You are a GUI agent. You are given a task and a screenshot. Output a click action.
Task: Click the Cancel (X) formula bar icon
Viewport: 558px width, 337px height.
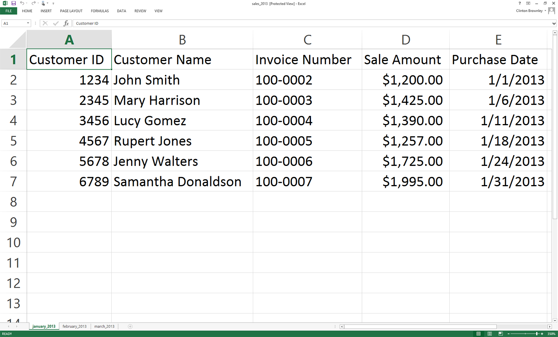pyautogui.click(x=45, y=23)
